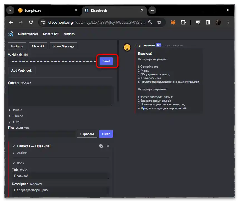Click the 2. Заводить новых друзей; line

coord(155,101)
